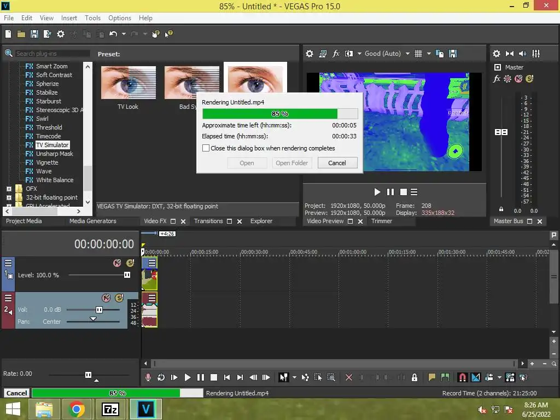Open the Undo history dropdown arrow
This screenshot has width=560, height=420.
(124, 34)
